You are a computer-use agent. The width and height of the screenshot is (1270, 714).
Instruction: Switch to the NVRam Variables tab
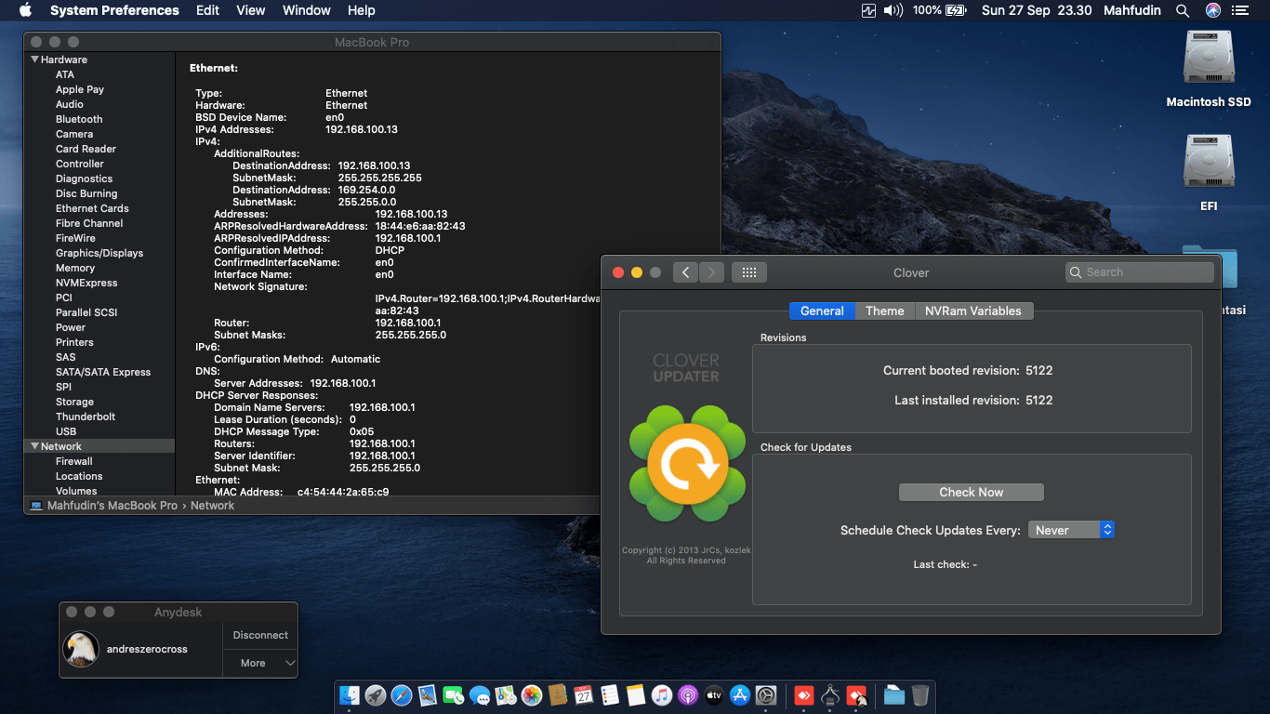(973, 311)
